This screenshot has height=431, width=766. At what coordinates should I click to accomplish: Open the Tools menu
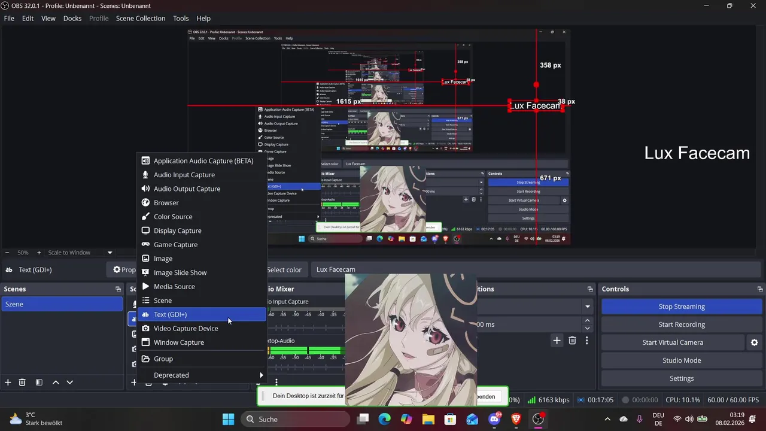181,18
